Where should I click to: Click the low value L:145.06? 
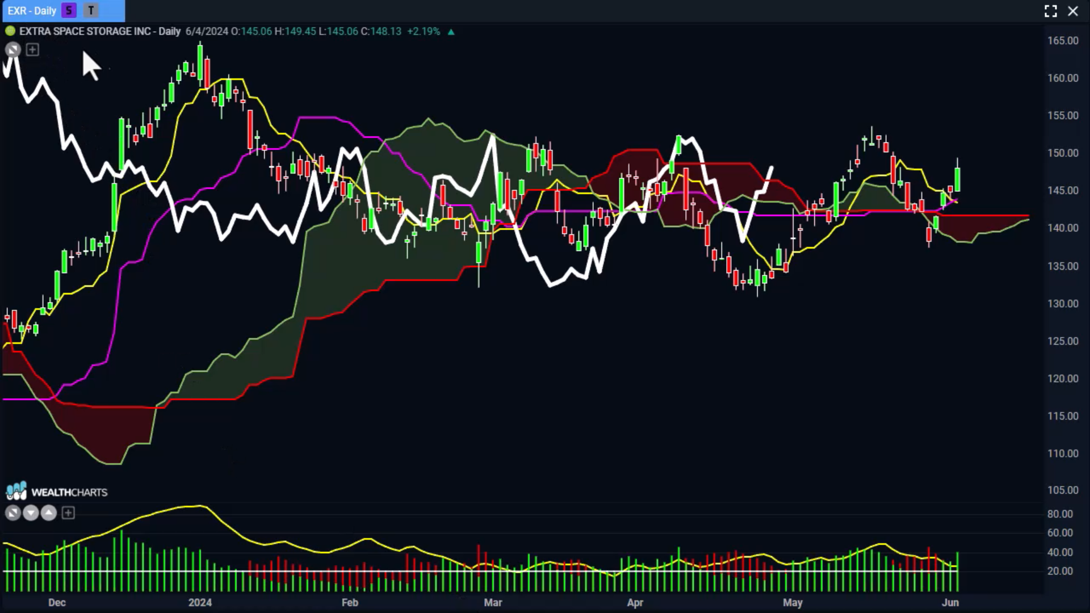click(338, 31)
